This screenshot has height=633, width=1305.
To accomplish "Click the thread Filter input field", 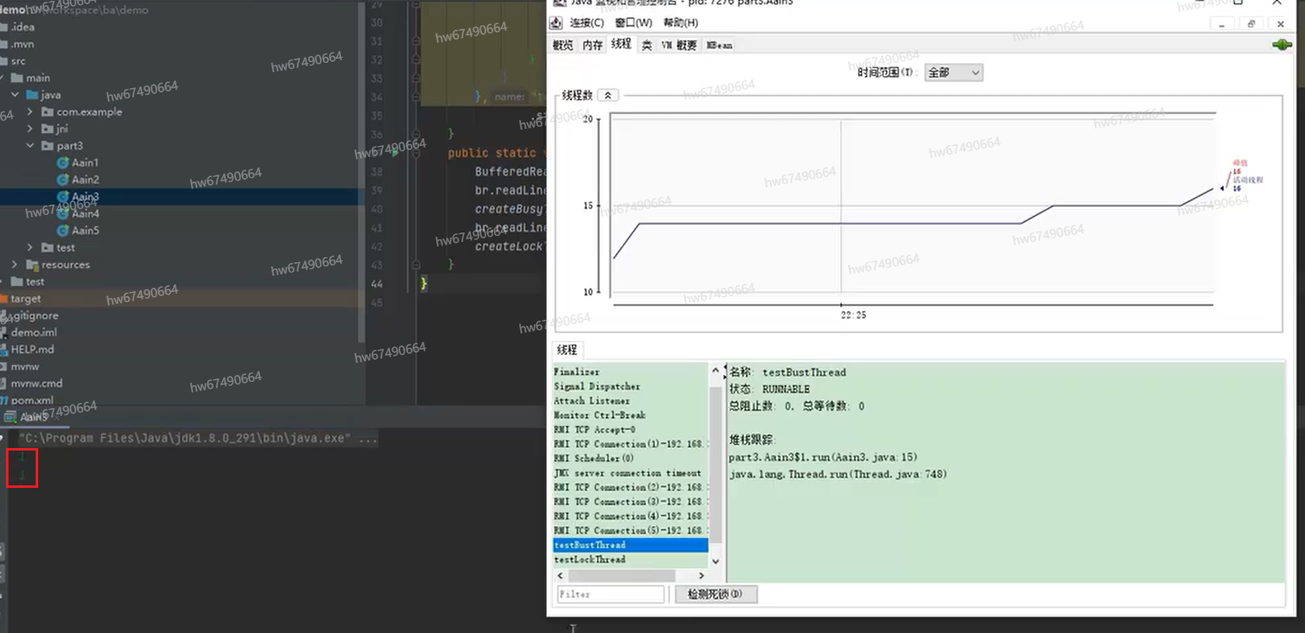I will pos(611,595).
